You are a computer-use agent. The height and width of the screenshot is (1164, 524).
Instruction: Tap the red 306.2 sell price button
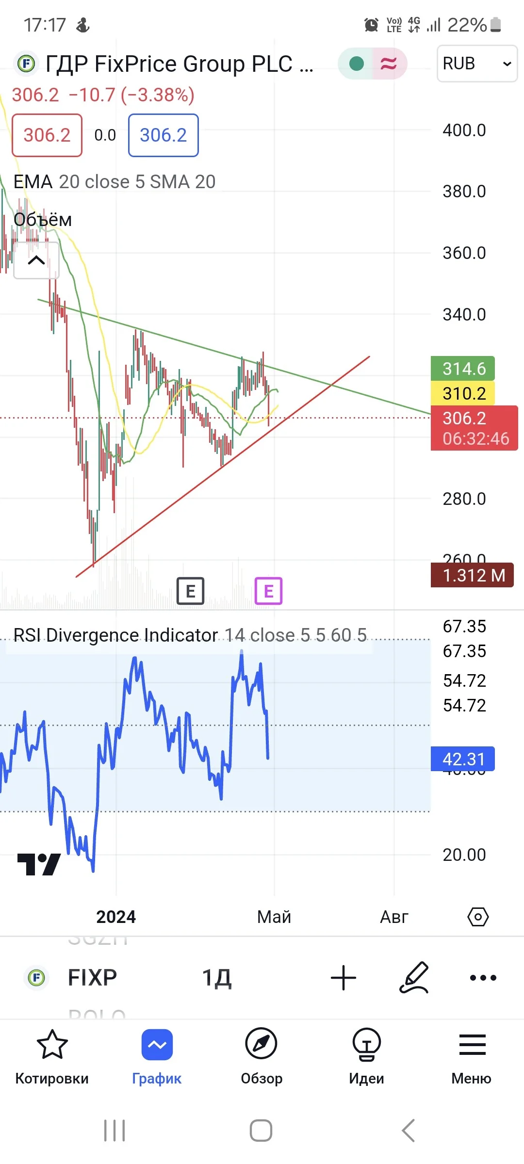click(47, 135)
